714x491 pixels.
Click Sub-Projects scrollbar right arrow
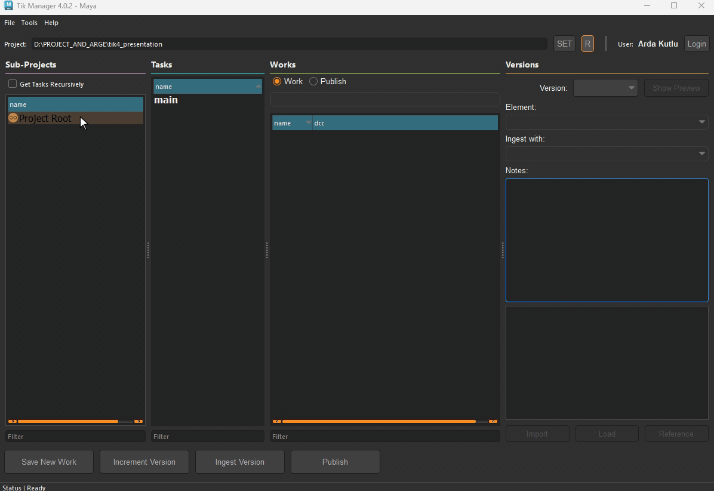(x=139, y=421)
